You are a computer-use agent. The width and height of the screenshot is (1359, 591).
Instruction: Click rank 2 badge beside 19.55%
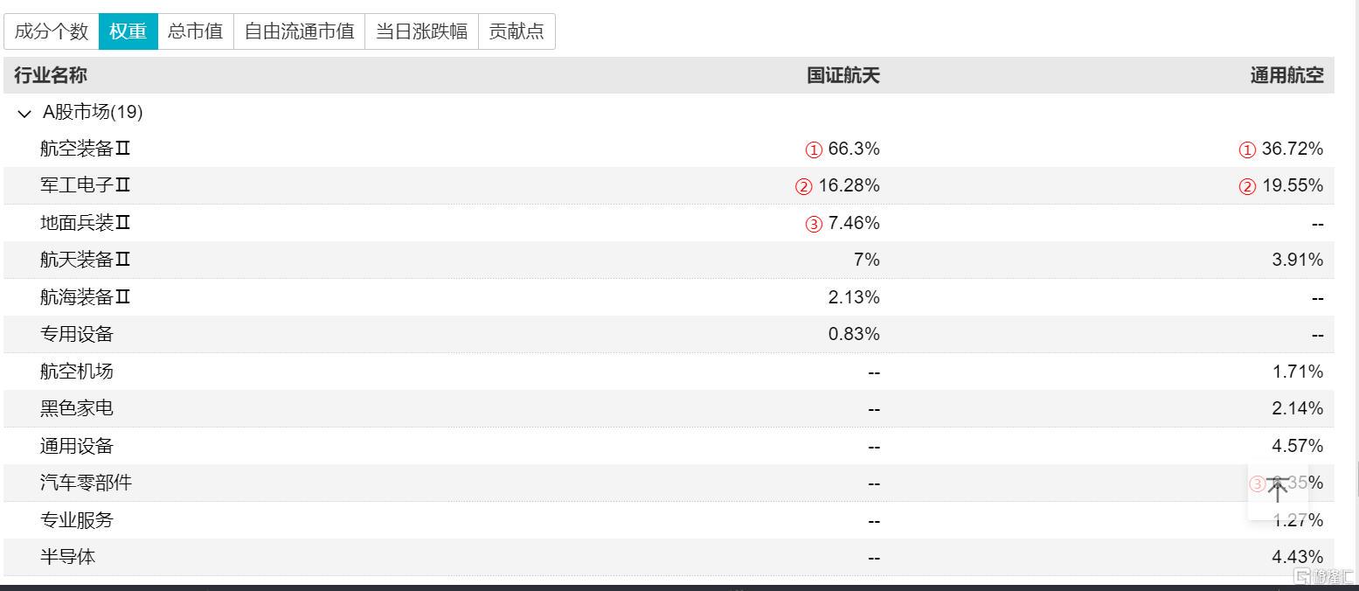[1247, 186]
